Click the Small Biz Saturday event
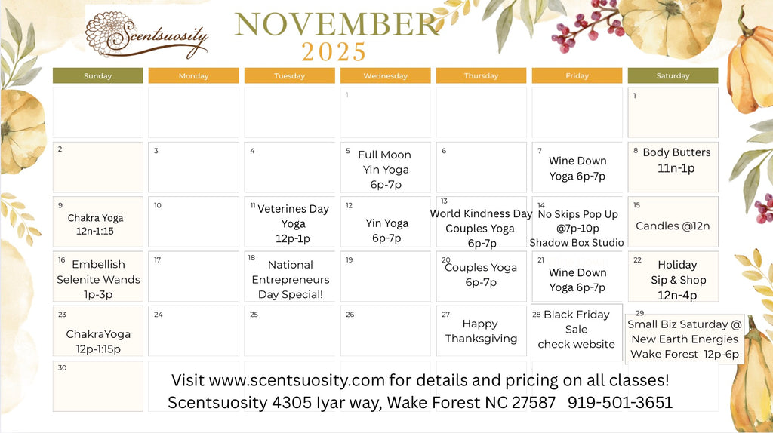This screenshot has width=773, height=433. point(685,339)
